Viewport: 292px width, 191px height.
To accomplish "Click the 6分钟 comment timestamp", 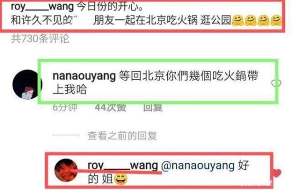I will click(65, 108).
